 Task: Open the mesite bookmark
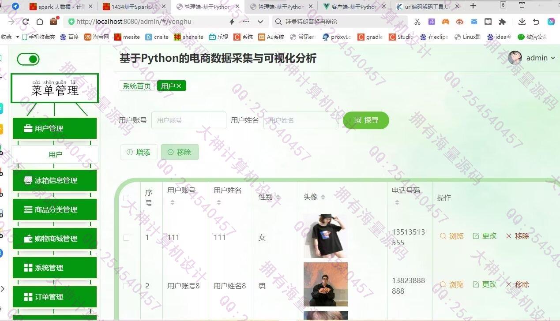[127, 37]
